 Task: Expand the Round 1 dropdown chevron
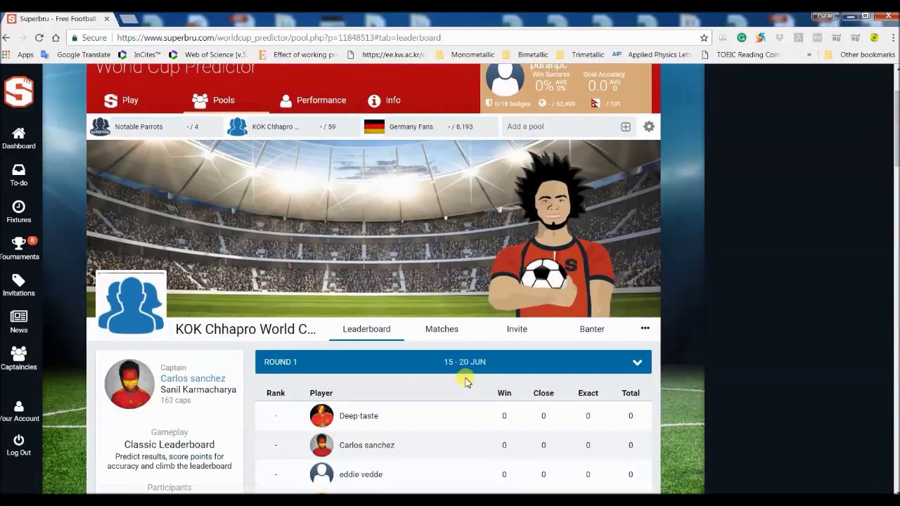pos(637,363)
